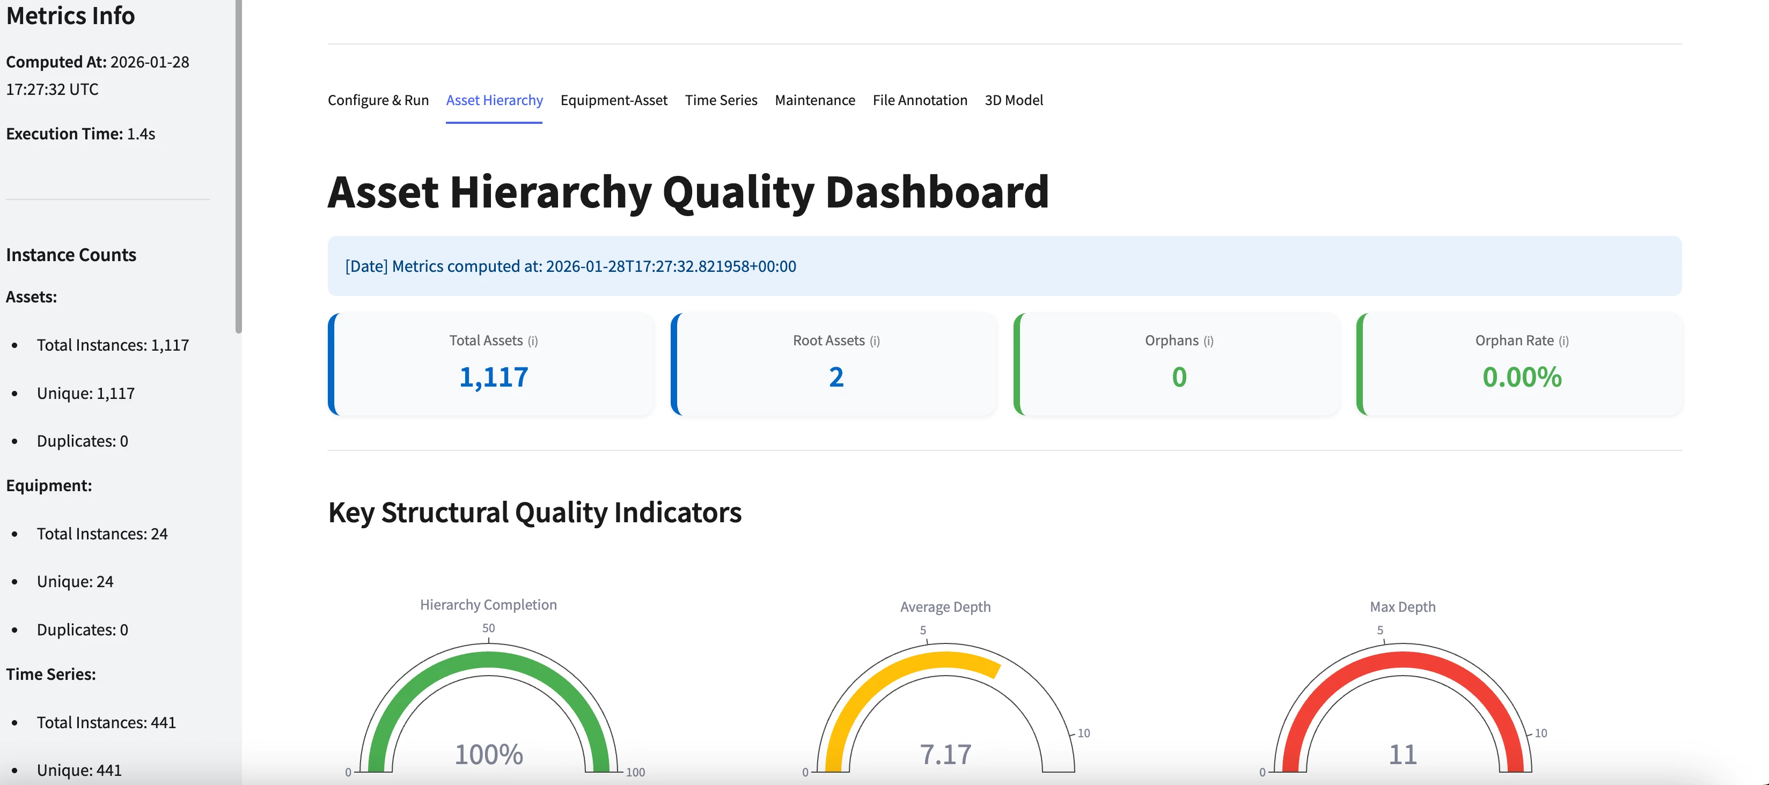
Task: Click info icon next to Total Assets
Action: pos(533,341)
